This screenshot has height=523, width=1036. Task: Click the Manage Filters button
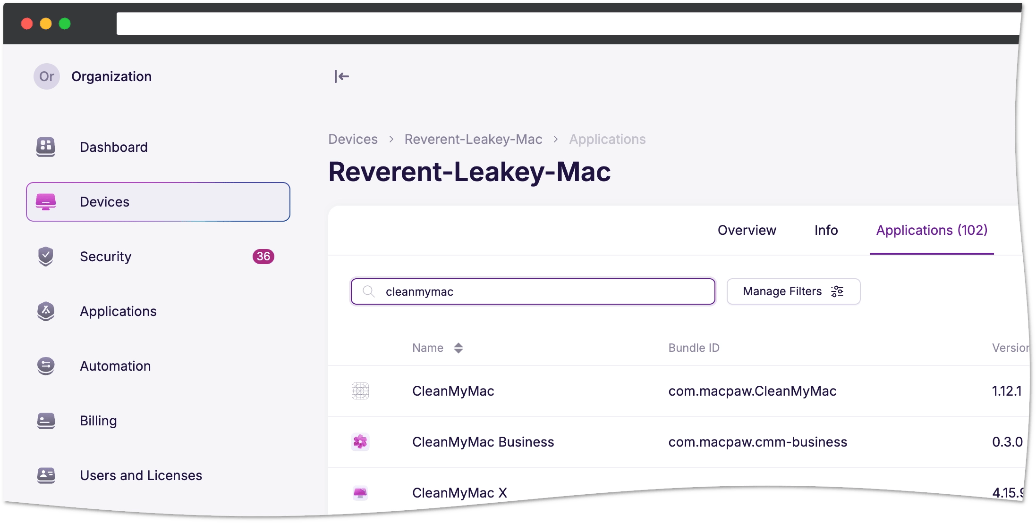point(793,291)
